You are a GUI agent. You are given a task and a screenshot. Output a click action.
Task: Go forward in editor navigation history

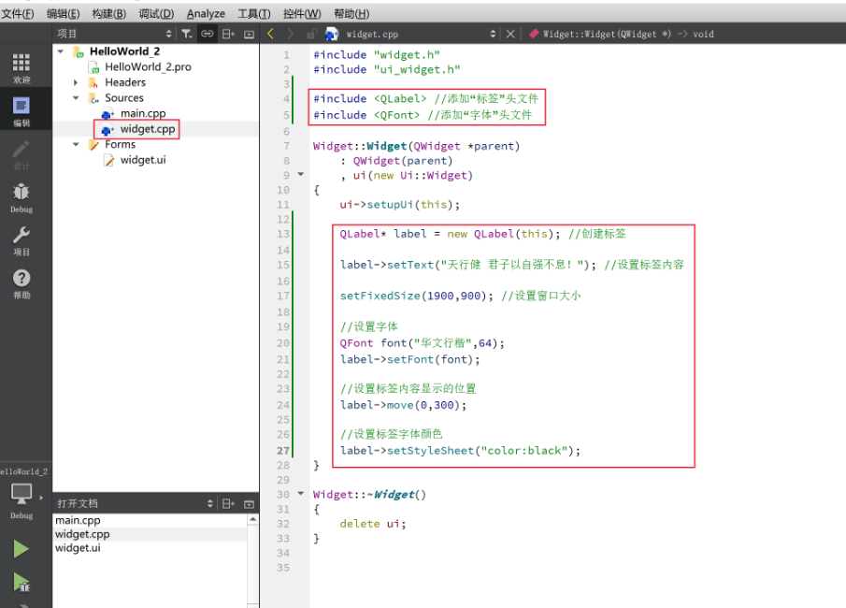(x=291, y=34)
